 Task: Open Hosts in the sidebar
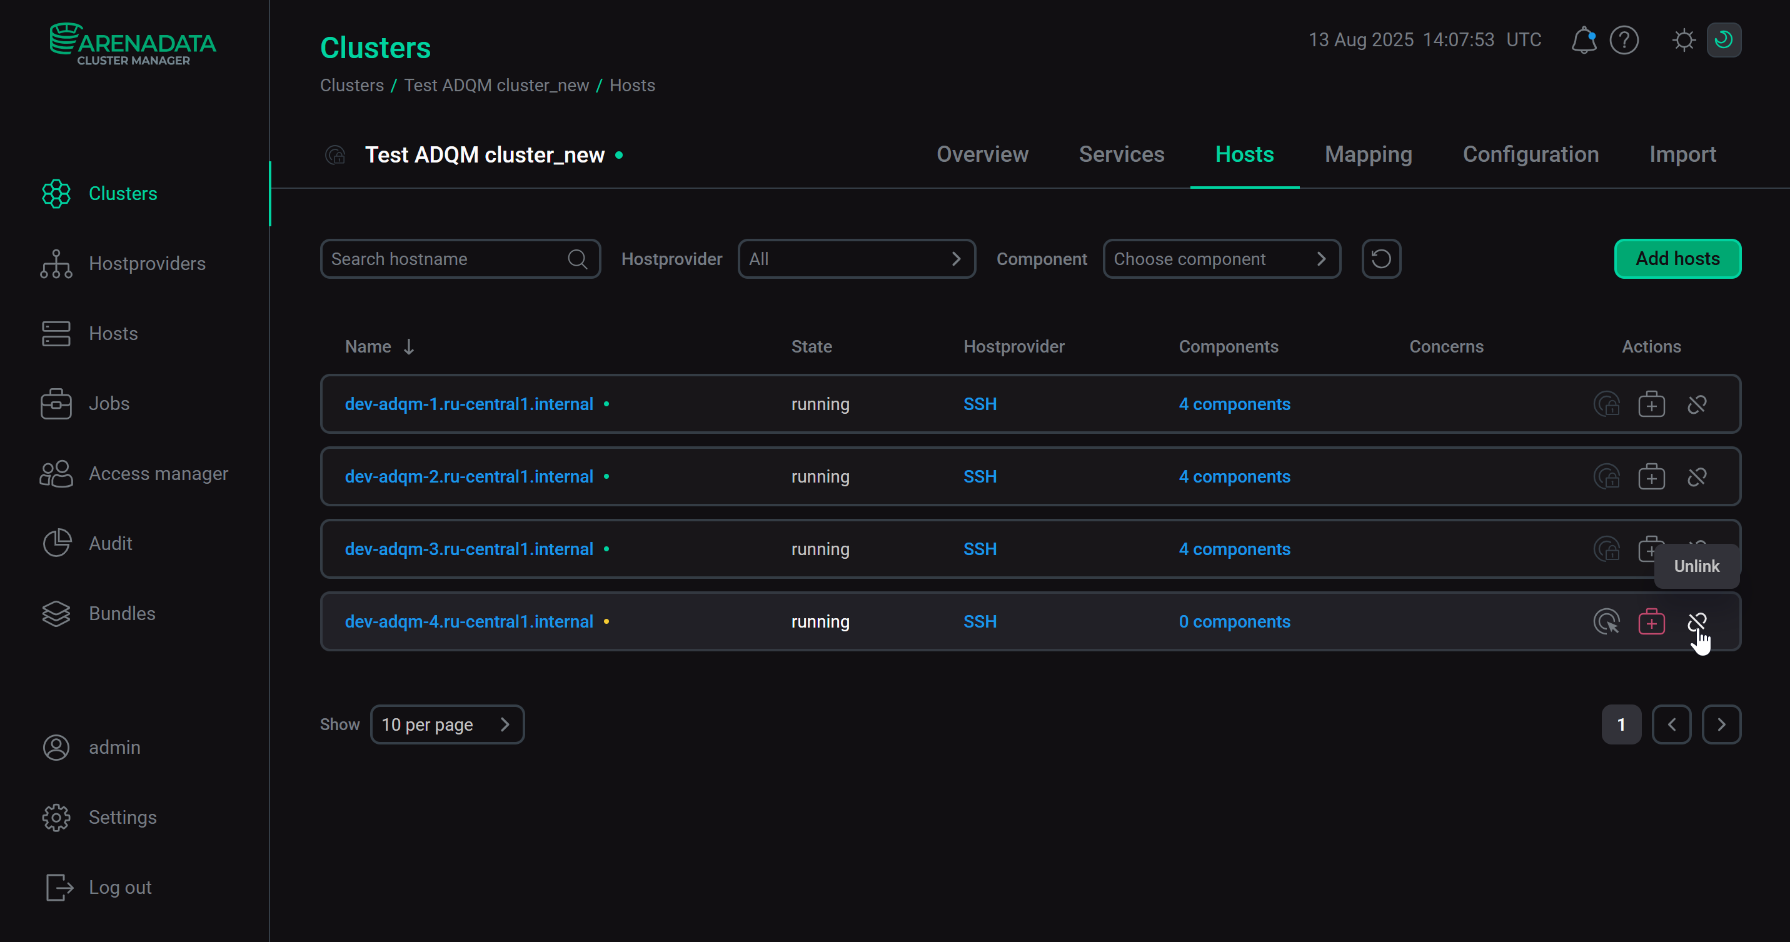89,333
